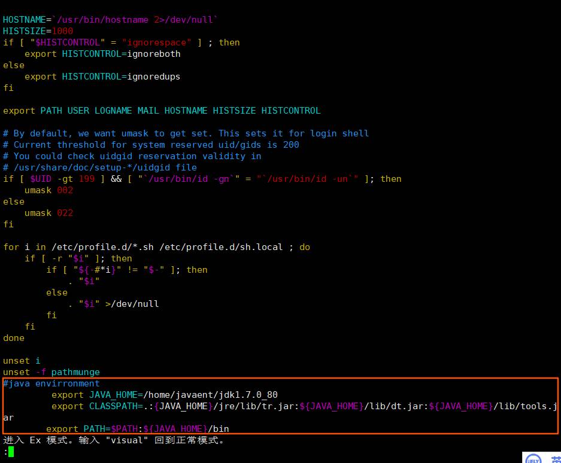Click the export HISTCONTROL=ignoredups line
The width and height of the screenshot is (561, 463).
tap(102, 77)
